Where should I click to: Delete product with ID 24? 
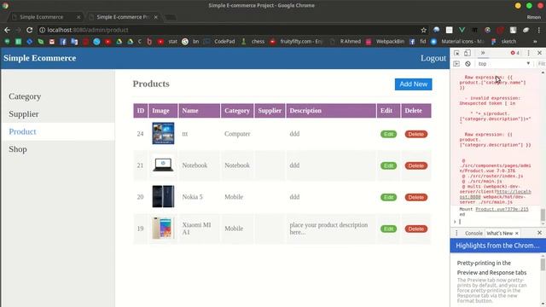pyautogui.click(x=415, y=134)
